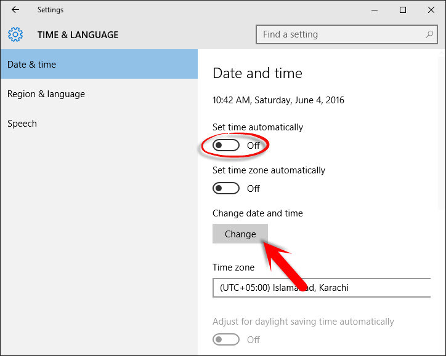Image resolution: width=446 pixels, height=356 pixels.
Task: Toggle Set time automatically switch
Action: pos(226,145)
